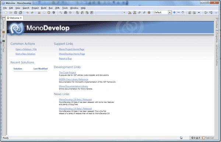Open the Search menu
Viewport: 221px width, 142px height.
(x=26, y=8)
